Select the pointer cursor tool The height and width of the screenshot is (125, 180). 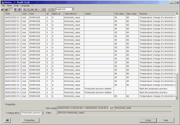tap(11, 9)
